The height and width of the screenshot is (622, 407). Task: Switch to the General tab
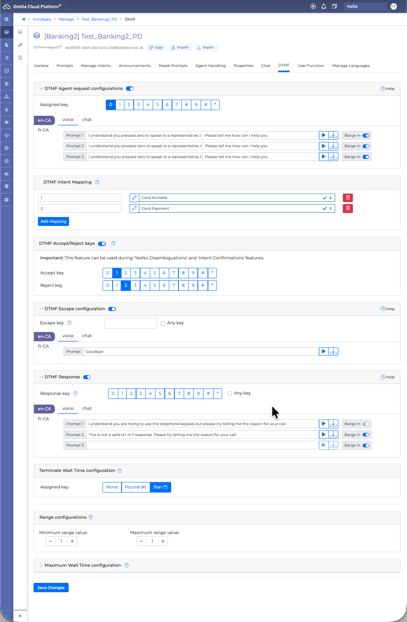pos(41,66)
